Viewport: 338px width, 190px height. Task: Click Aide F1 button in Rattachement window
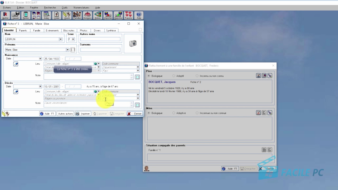(230, 169)
